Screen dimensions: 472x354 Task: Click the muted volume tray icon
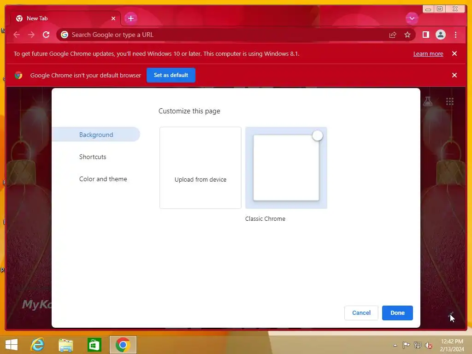[428, 345]
